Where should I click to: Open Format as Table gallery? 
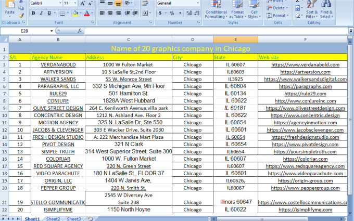237,9
